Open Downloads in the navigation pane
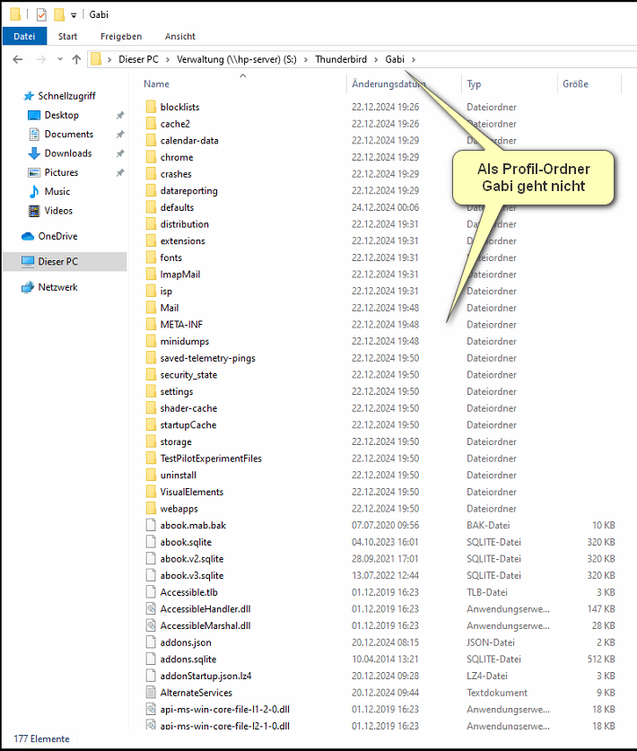This screenshot has width=637, height=751. tap(68, 153)
